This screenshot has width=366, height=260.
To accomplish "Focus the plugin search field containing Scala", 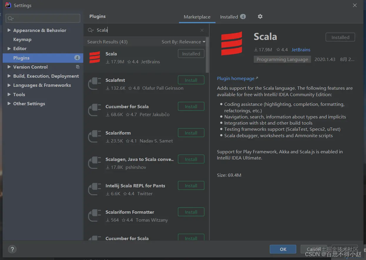I will coord(146,30).
